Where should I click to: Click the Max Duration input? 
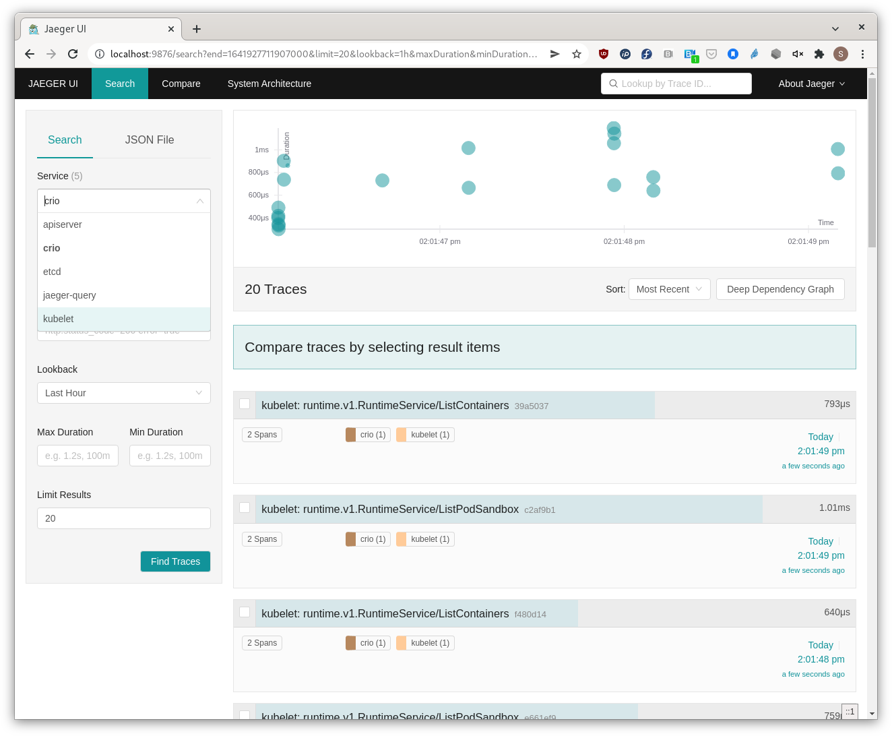[x=77, y=456]
